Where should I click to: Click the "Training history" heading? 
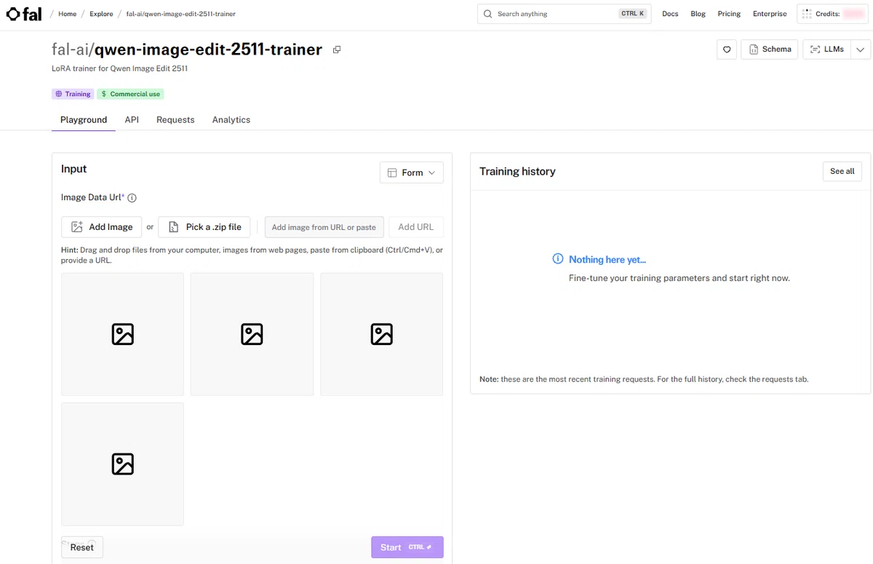tap(517, 172)
